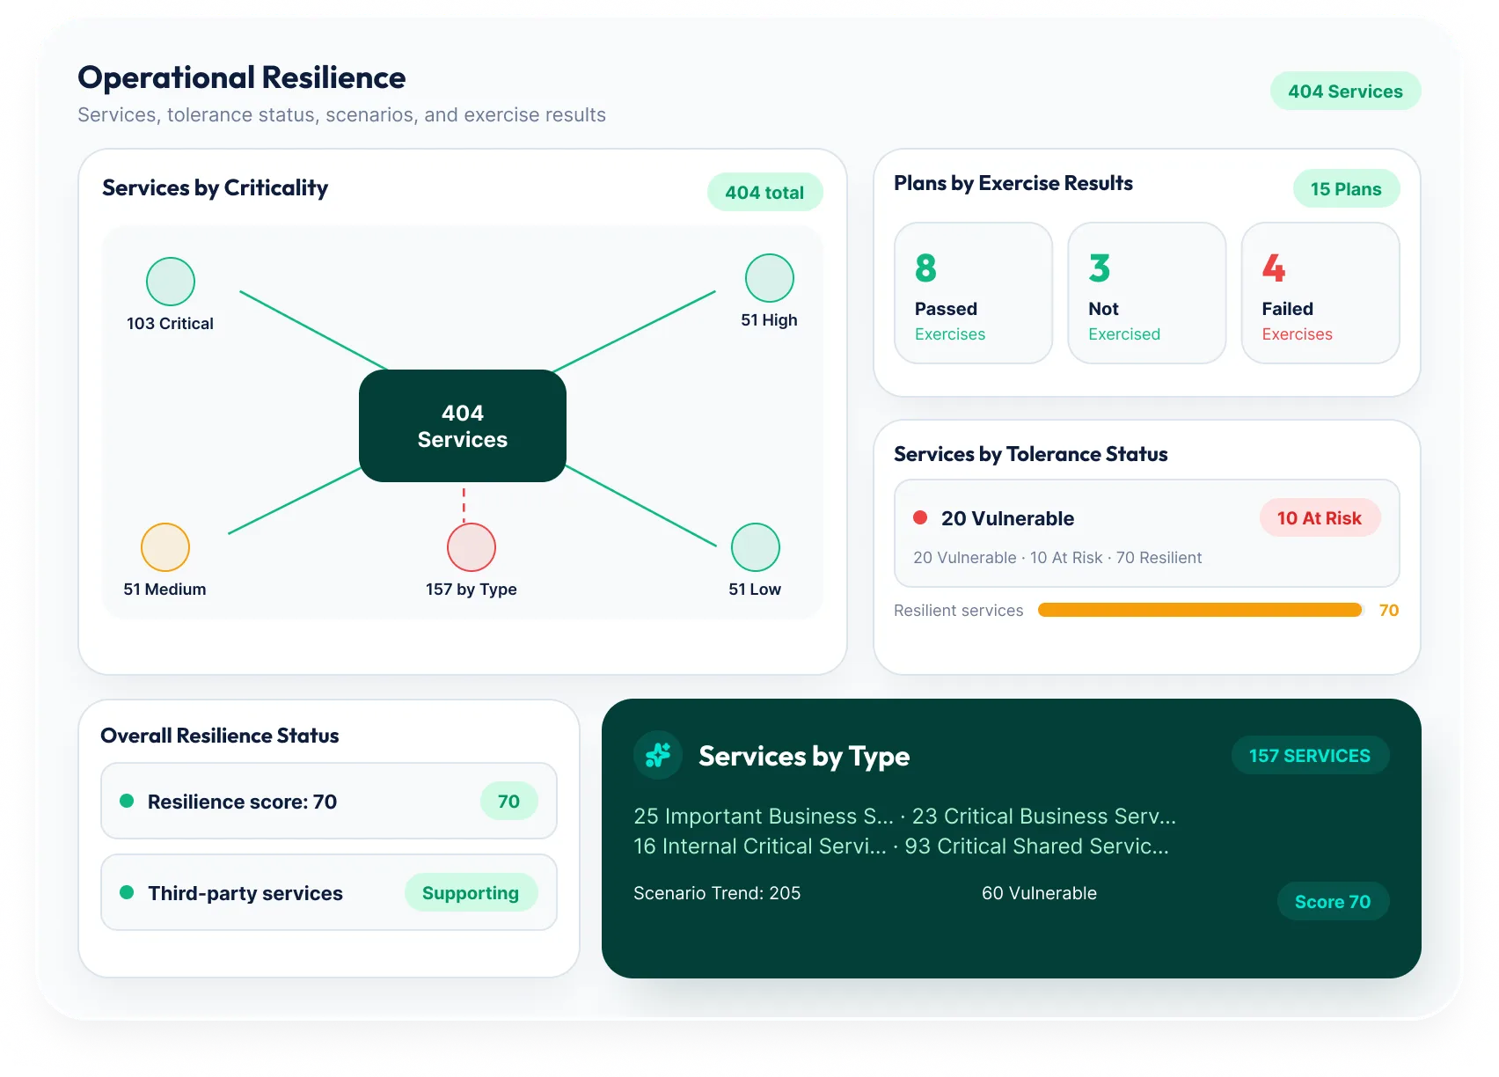This screenshot has height=1077, width=1499.
Task: Open the 3 Not Exercised card
Action: (x=1147, y=293)
